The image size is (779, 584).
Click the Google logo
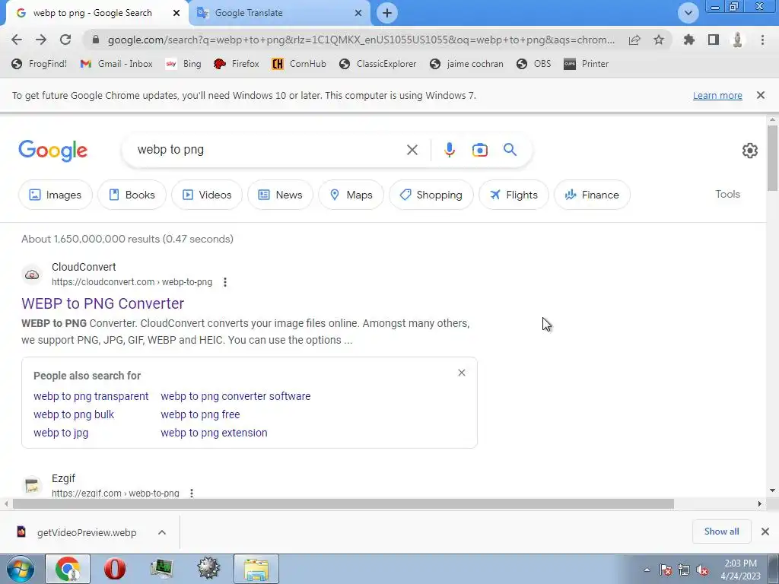click(53, 151)
